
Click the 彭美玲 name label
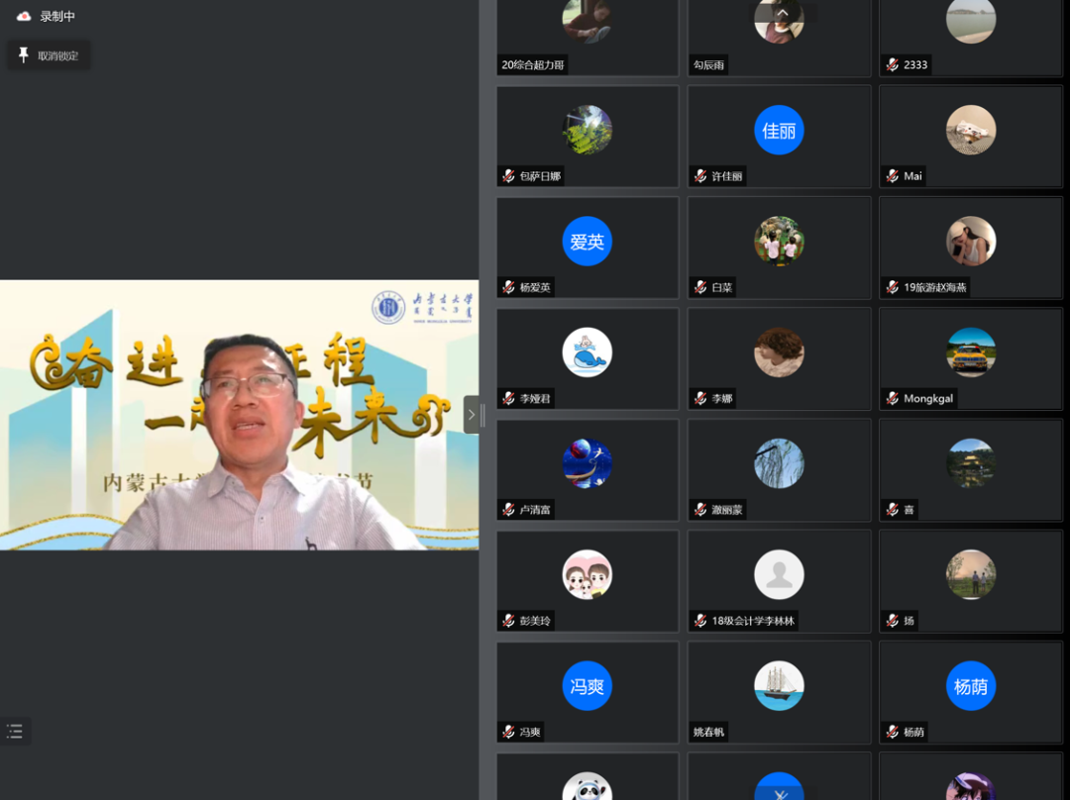click(x=535, y=621)
